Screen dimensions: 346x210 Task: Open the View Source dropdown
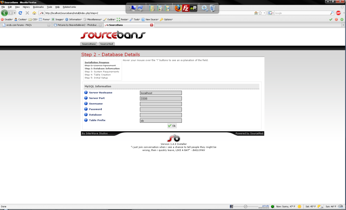pos(150,19)
